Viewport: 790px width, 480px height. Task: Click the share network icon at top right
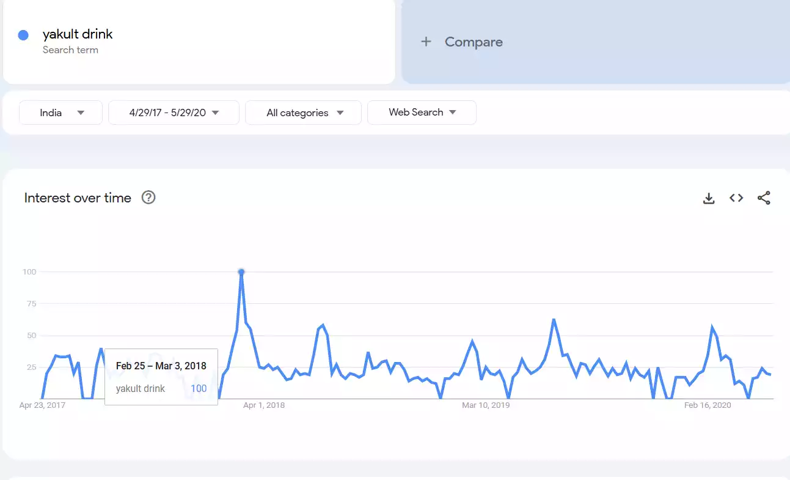[764, 198]
